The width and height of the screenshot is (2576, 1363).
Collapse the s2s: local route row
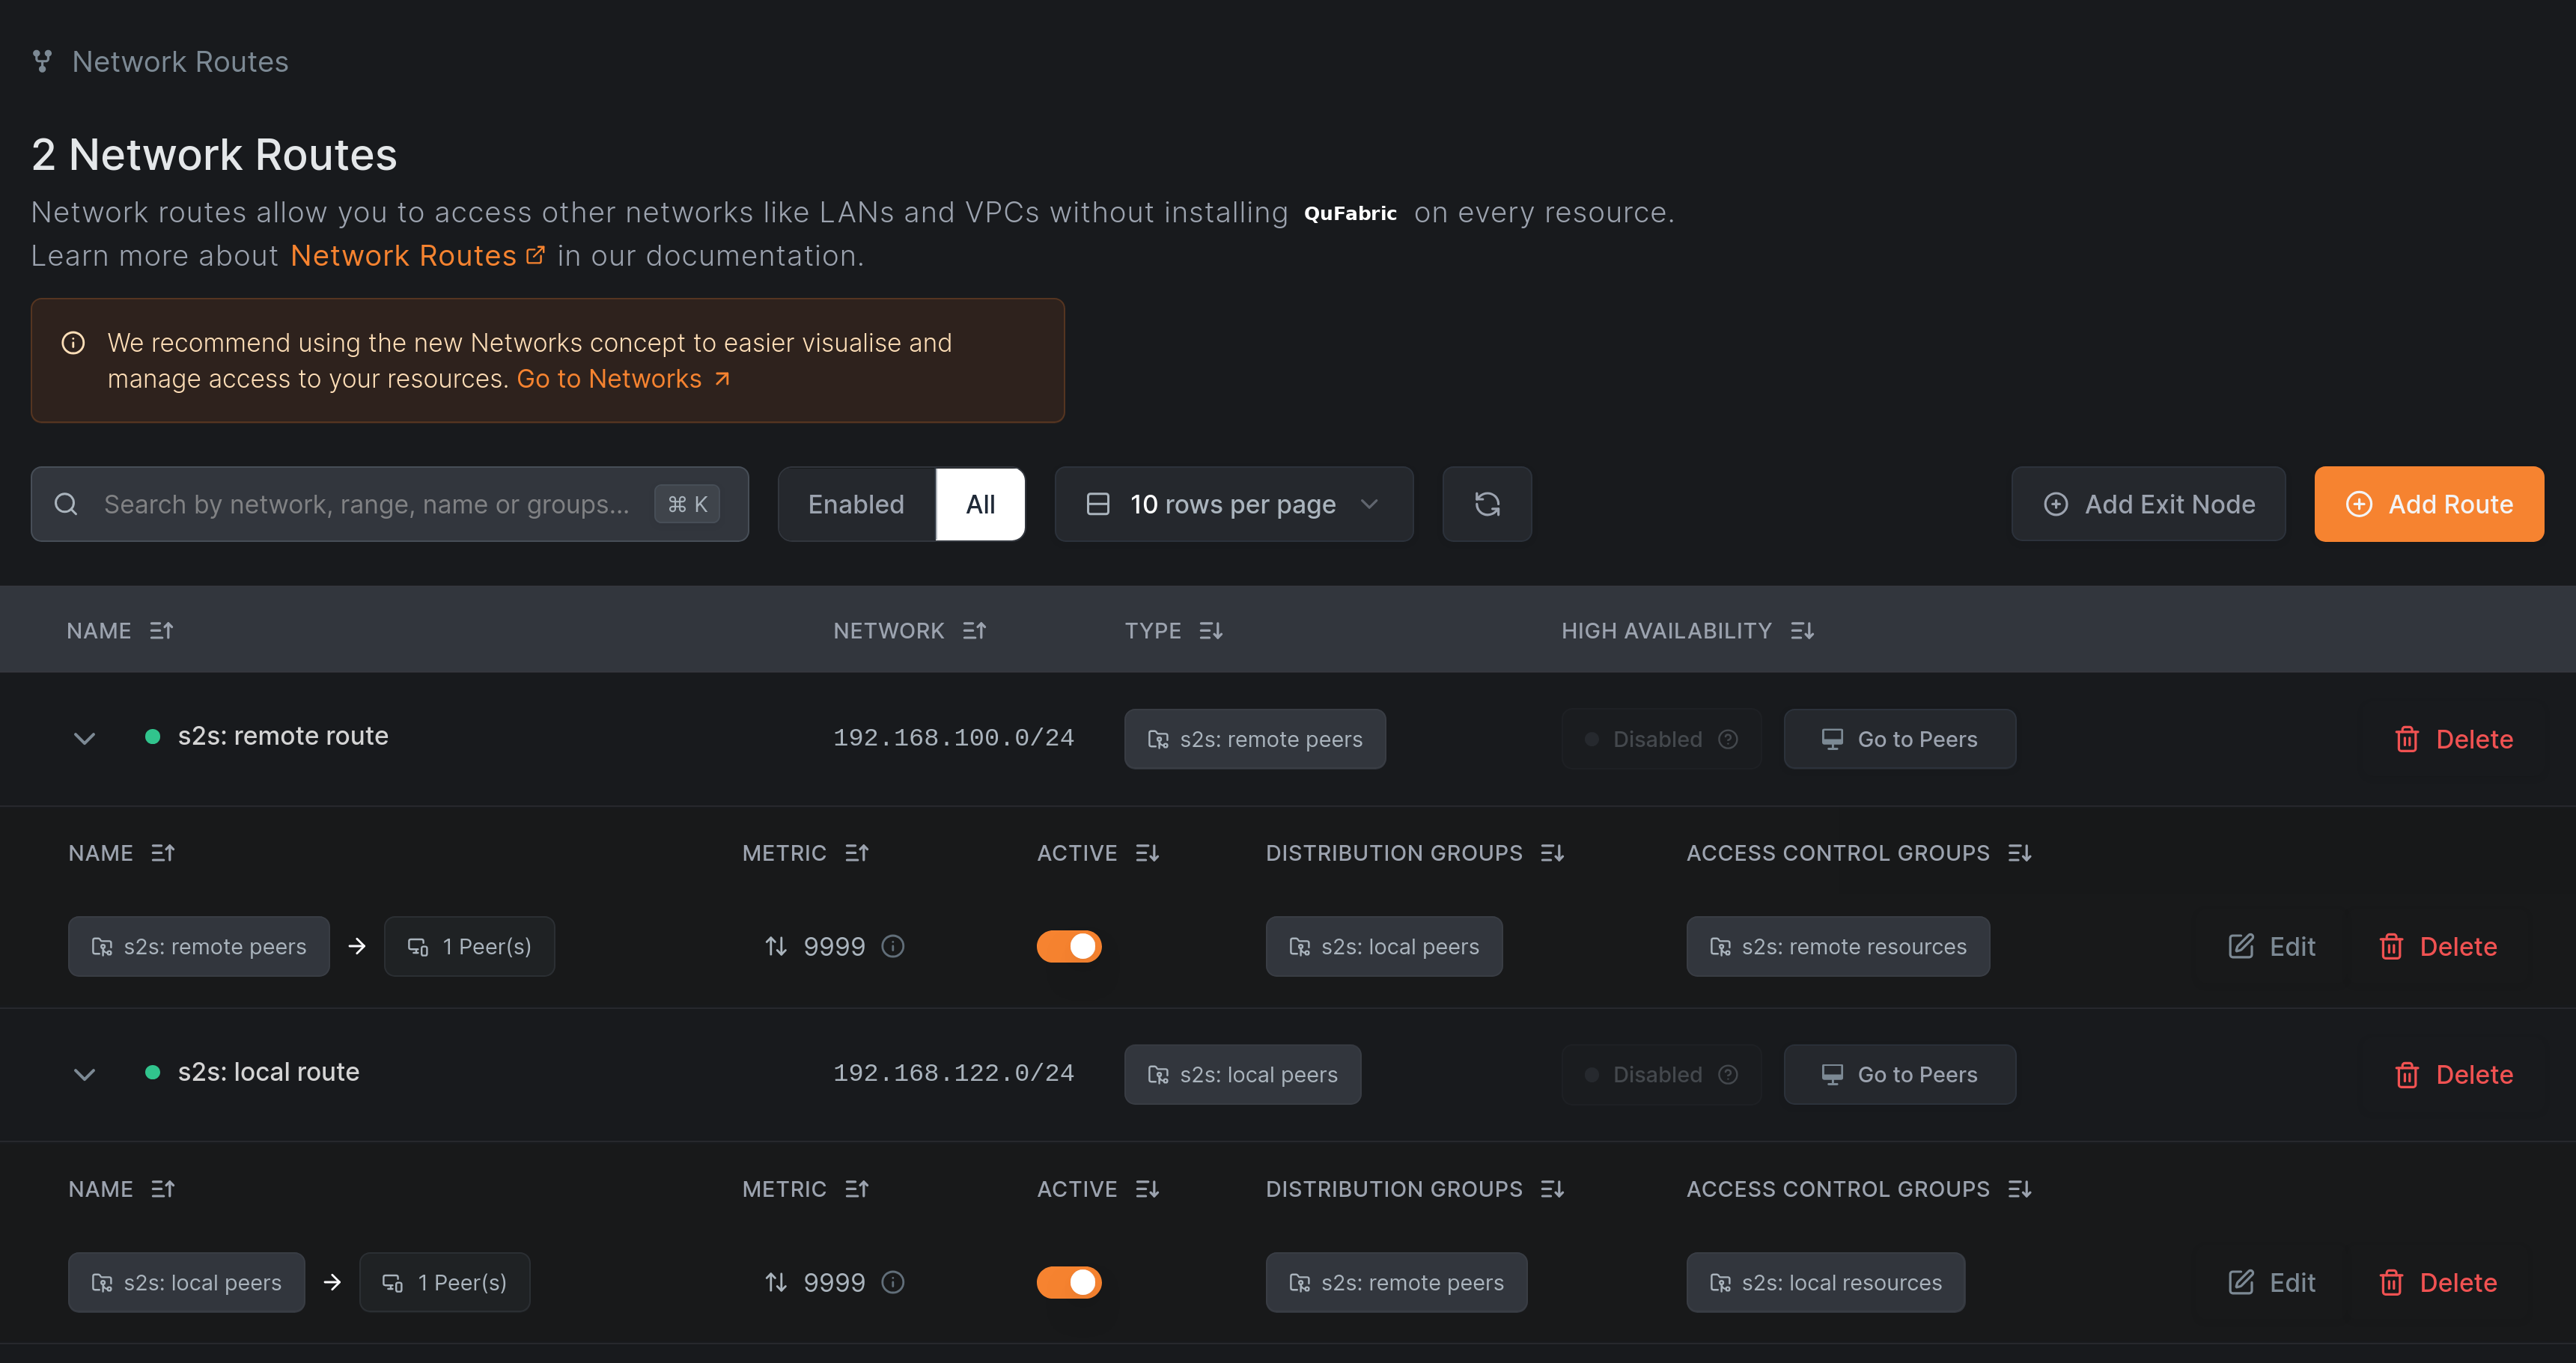point(84,1074)
